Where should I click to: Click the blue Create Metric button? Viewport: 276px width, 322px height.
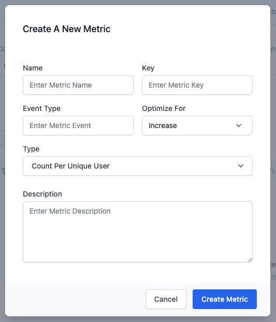(x=225, y=299)
